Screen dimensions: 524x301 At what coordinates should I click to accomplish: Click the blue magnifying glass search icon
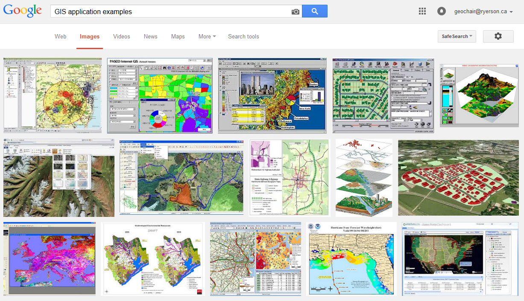click(x=314, y=11)
